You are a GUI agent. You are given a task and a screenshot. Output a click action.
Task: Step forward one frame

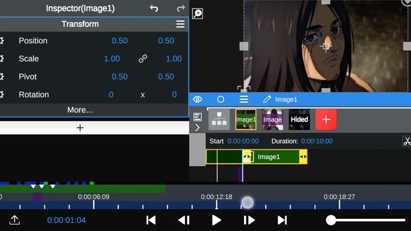(x=249, y=220)
